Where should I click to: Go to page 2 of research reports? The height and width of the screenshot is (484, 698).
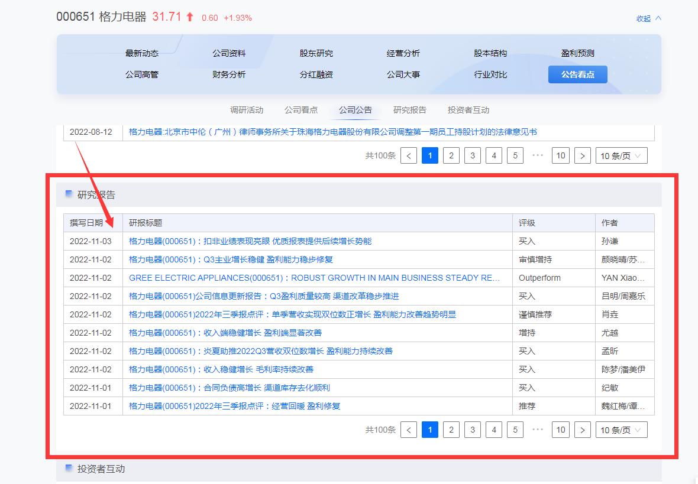(451, 430)
